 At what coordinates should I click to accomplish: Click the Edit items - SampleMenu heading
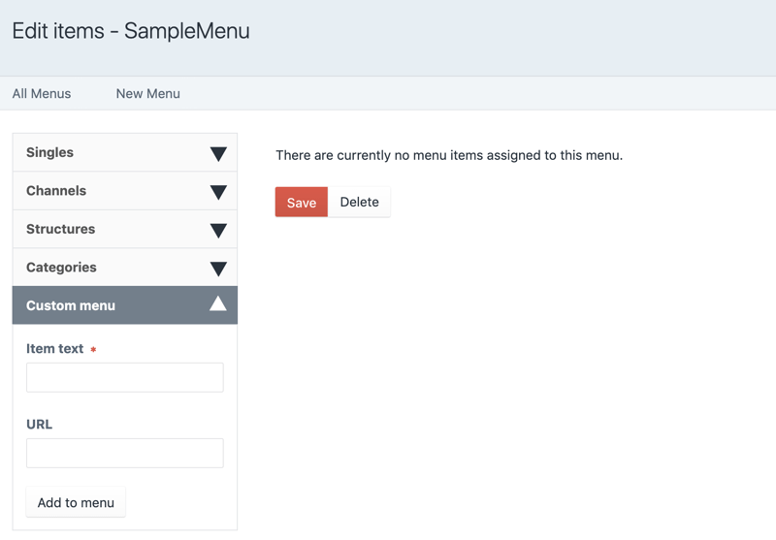click(x=131, y=31)
